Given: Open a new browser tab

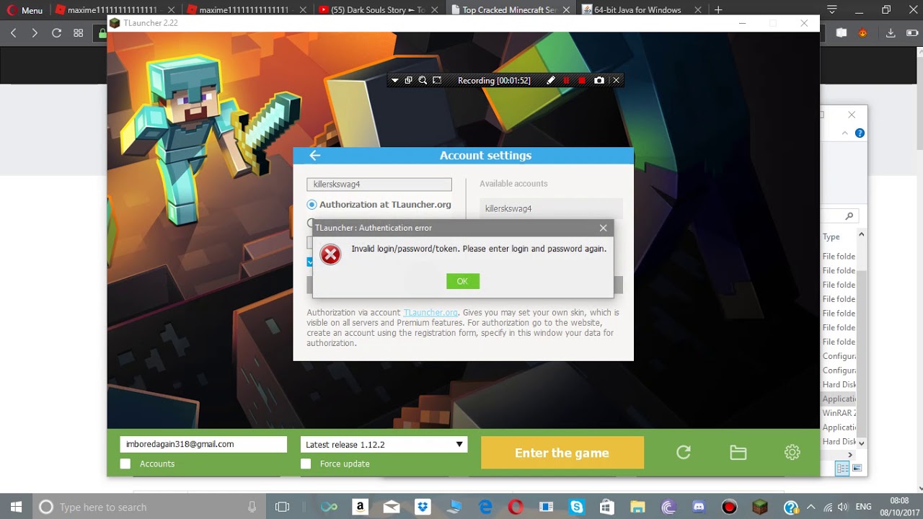Looking at the screenshot, I should [x=718, y=10].
